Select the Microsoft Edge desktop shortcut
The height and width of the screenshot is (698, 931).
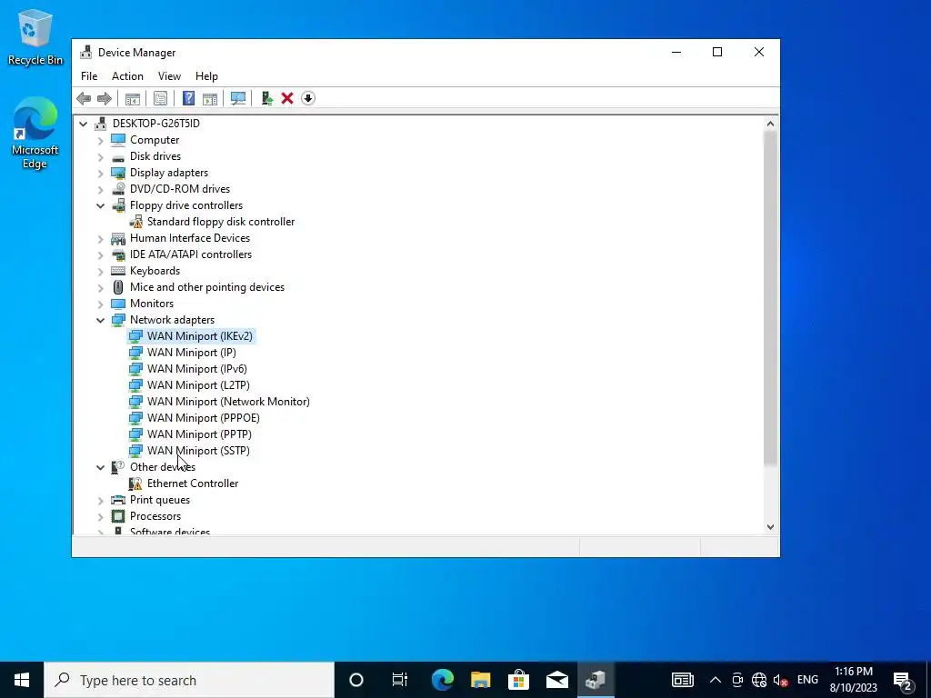click(35, 133)
